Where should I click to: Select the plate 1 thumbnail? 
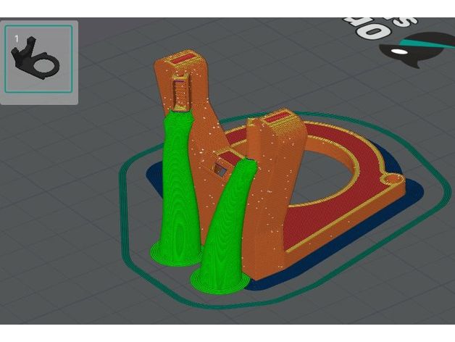(39, 61)
